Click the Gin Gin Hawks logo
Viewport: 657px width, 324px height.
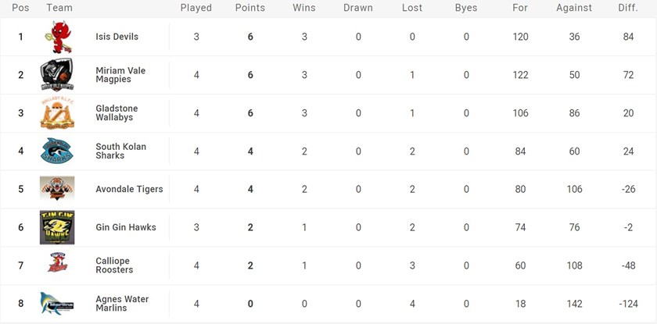tap(57, 227)
